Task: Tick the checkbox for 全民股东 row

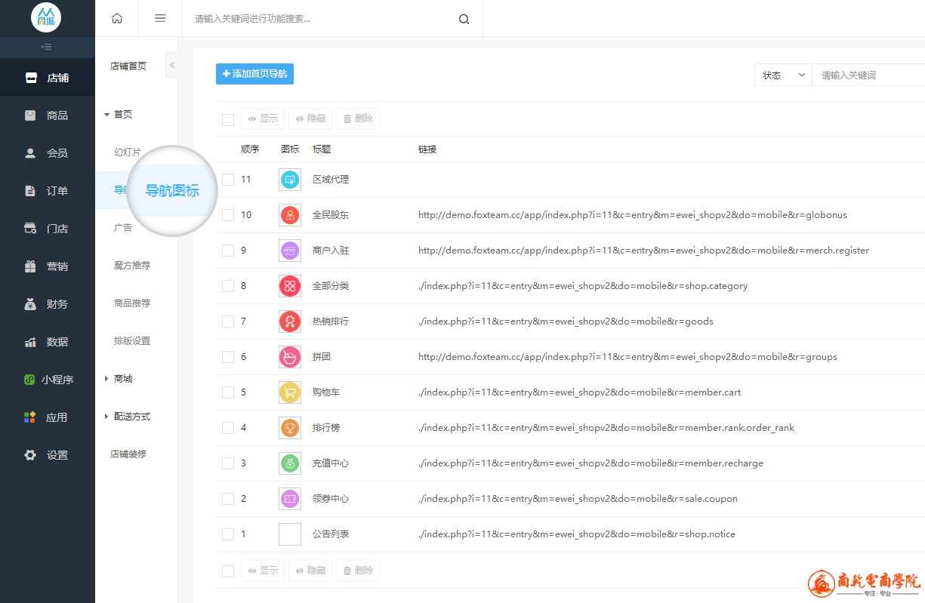Action: click(228, 215)
